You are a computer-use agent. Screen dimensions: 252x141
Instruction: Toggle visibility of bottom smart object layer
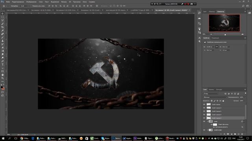click(x=204, y=130)
